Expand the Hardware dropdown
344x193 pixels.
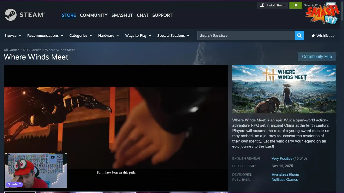pos(108,35)
